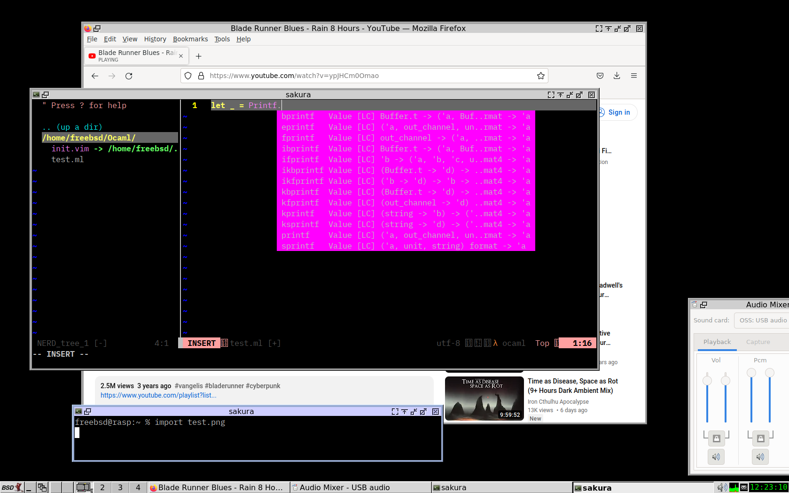Select test.ml in NERDTree

tap(68, 159)
